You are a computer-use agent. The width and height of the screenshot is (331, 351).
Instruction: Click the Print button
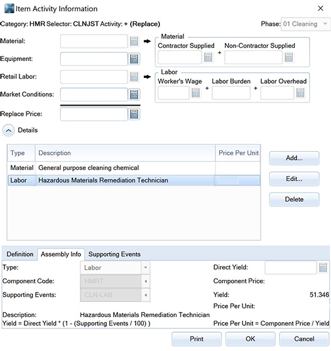click(x=197, y=339)
